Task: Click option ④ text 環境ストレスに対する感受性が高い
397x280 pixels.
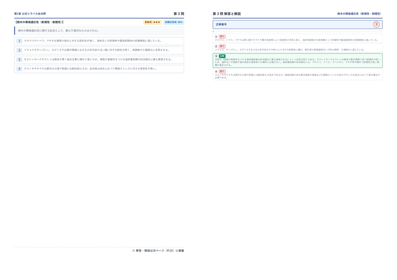Action: pos(135,69)
